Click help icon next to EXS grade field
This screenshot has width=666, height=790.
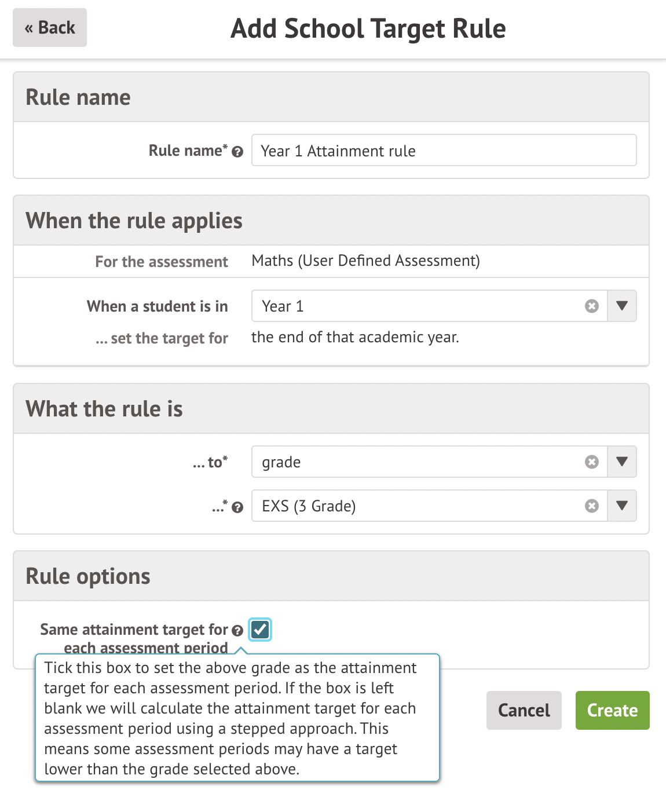point(237,508)
